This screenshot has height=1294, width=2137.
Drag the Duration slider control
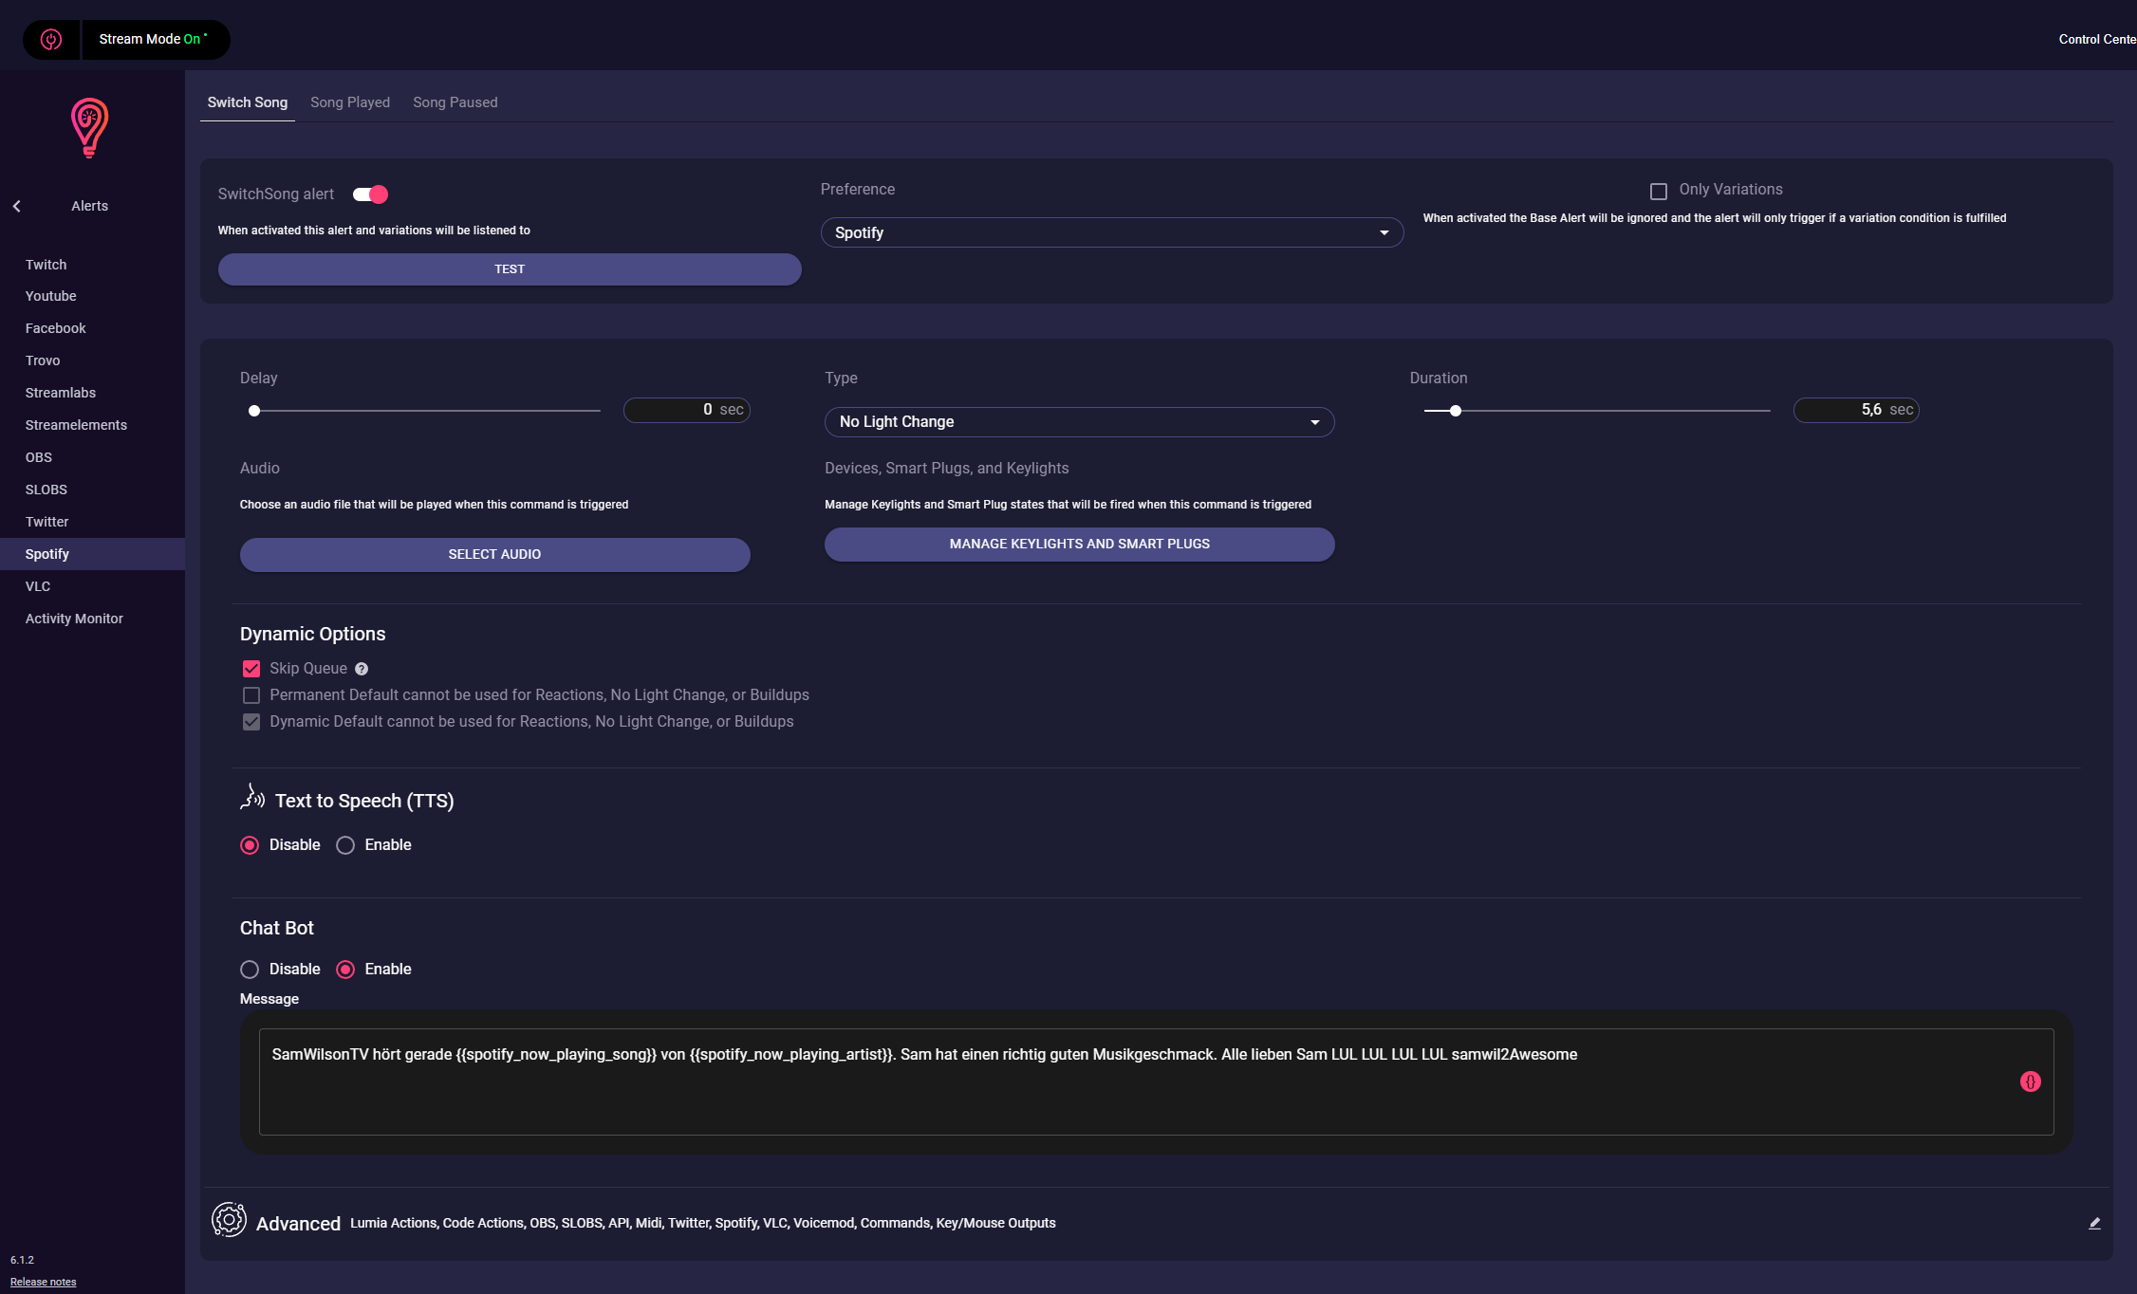1455,409
